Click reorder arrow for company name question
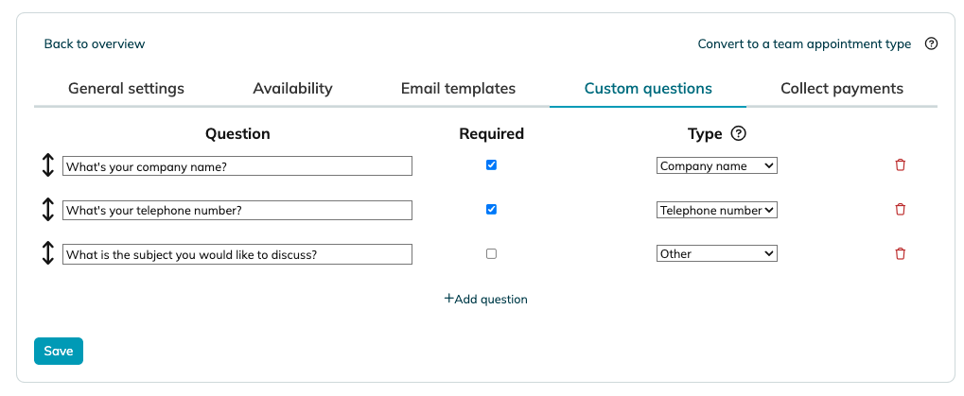The height and width of the screenshot is (396, 964). 48,165
